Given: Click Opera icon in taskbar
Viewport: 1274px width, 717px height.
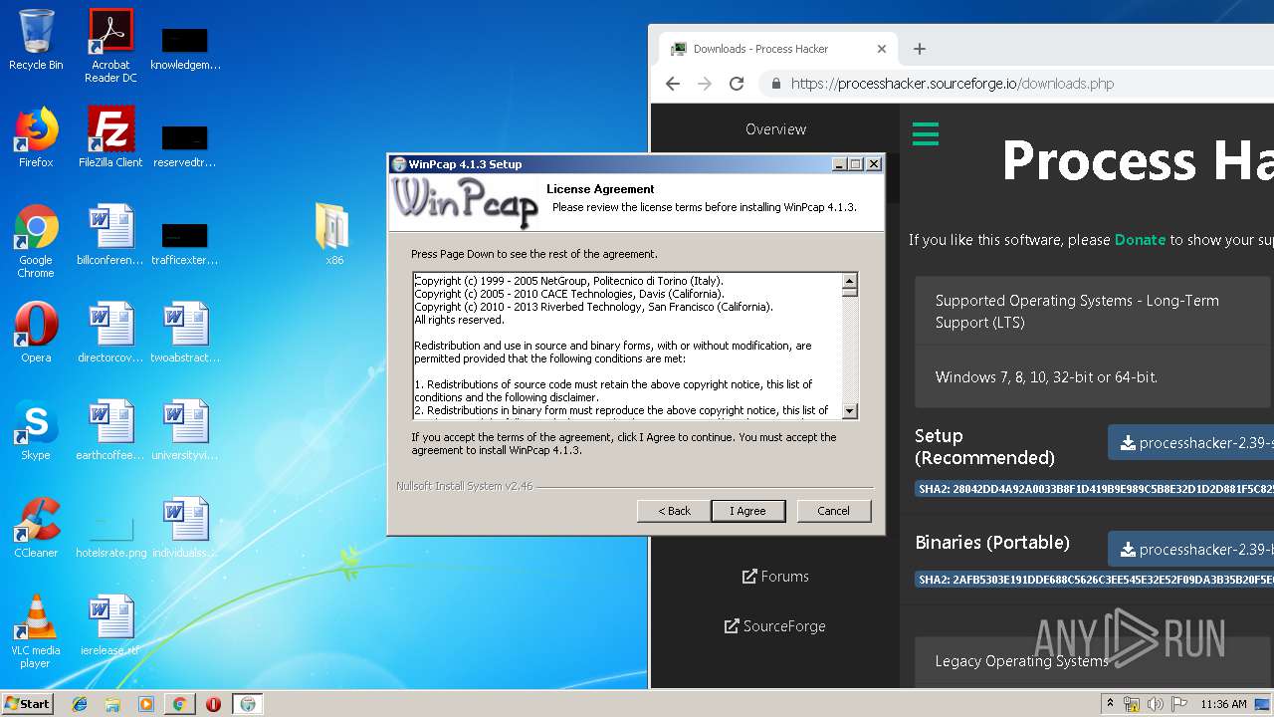Looking at the screenshot, I should 213,704.
